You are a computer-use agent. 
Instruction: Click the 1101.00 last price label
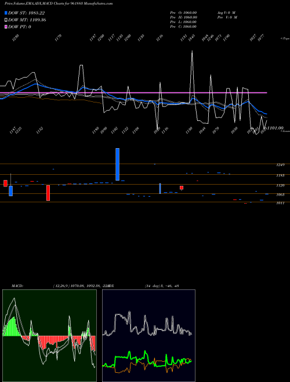point(275,128)
